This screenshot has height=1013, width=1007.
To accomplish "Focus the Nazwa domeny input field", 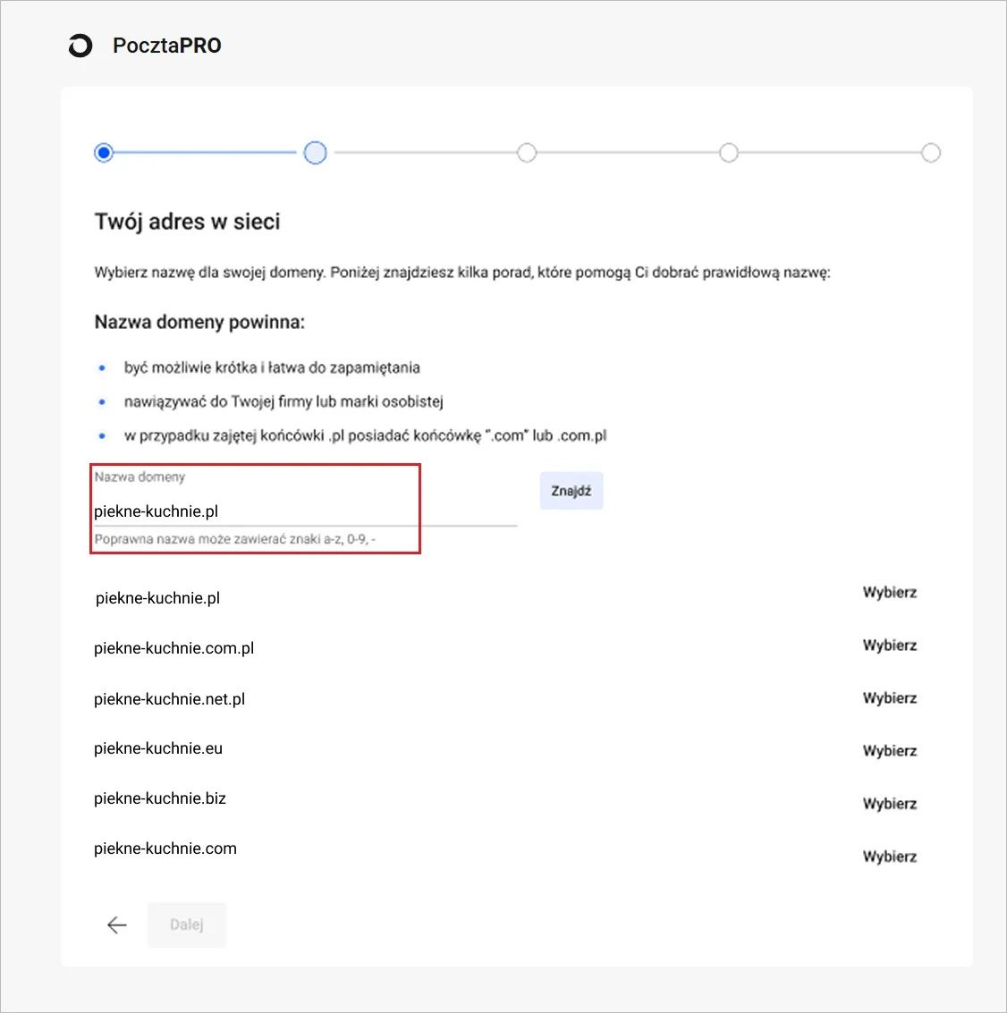I will point(305,511).
